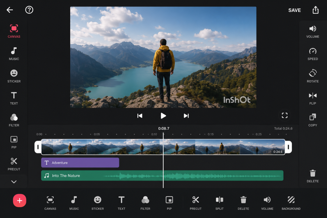Image resolution: width=327 pixels, height=218 pixels.
Task: Split the clip at the playhead
Action: 219,203
